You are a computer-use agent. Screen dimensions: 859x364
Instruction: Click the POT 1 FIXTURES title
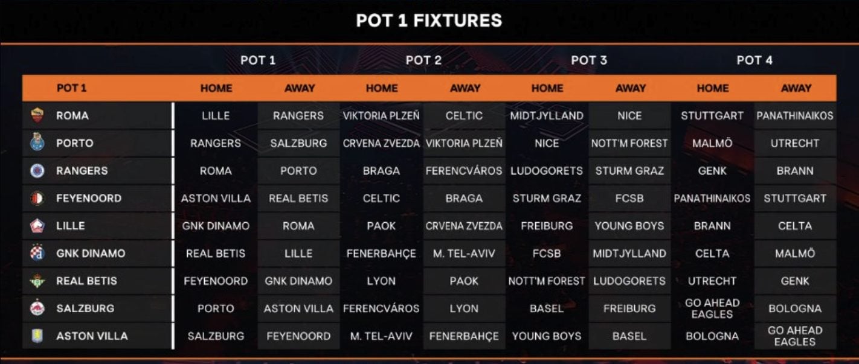click(429, 21)
